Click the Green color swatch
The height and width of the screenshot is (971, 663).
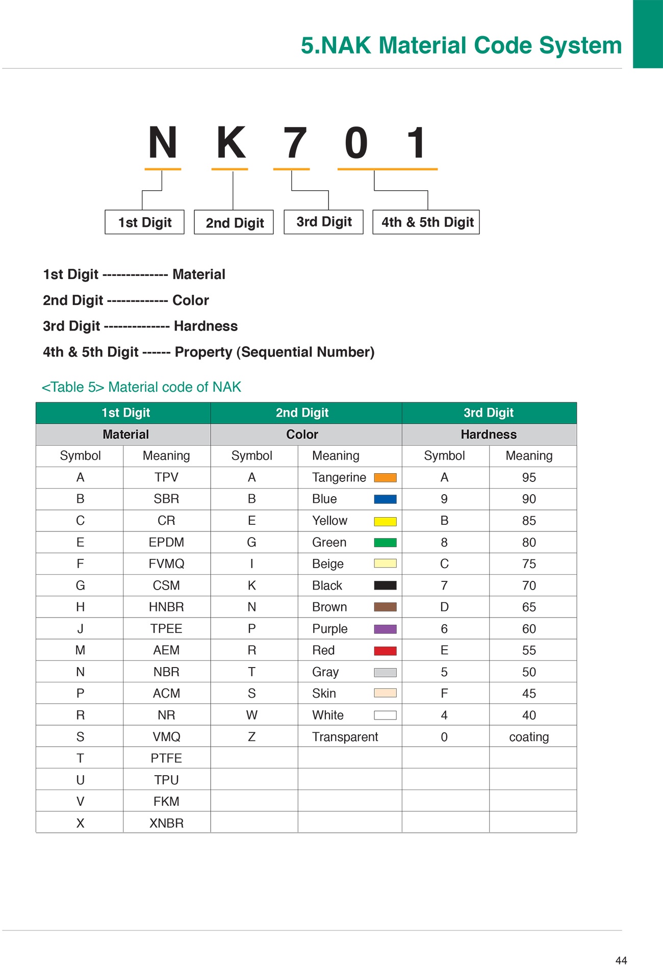385,543
